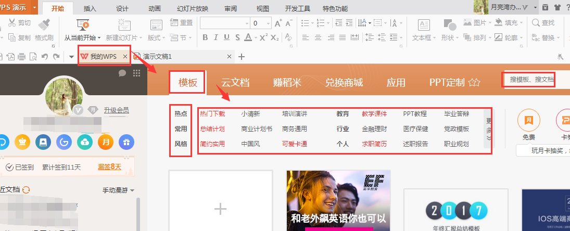Open the font name dropdown
570x231 pixels.
coord(247,23)
